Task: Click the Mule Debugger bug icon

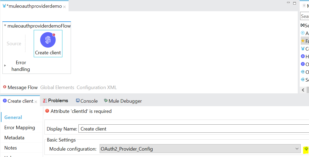Action: pos(106,101)
